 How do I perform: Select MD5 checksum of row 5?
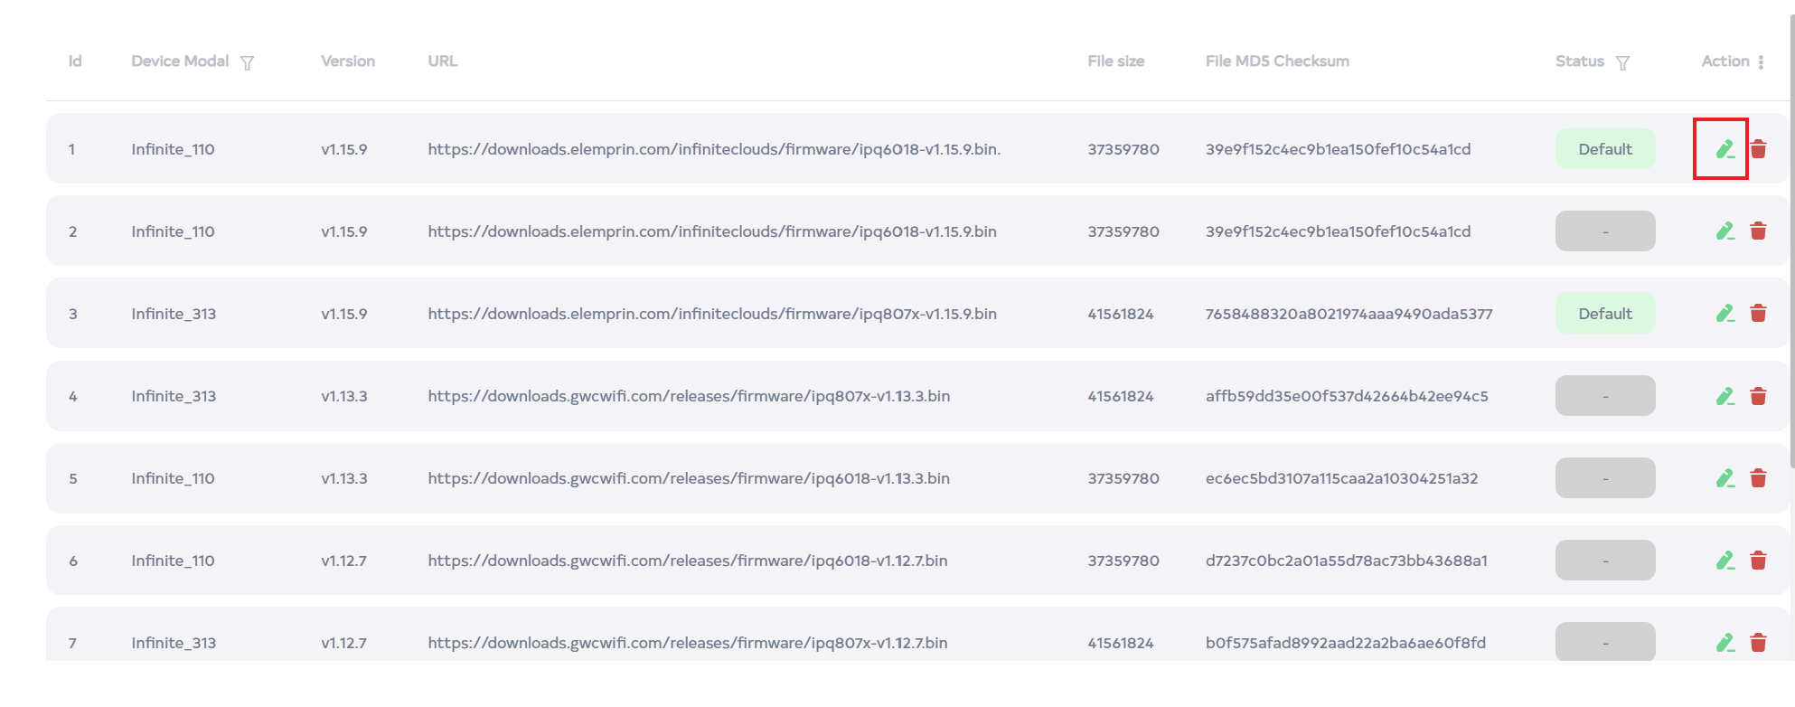(1341, 478)
